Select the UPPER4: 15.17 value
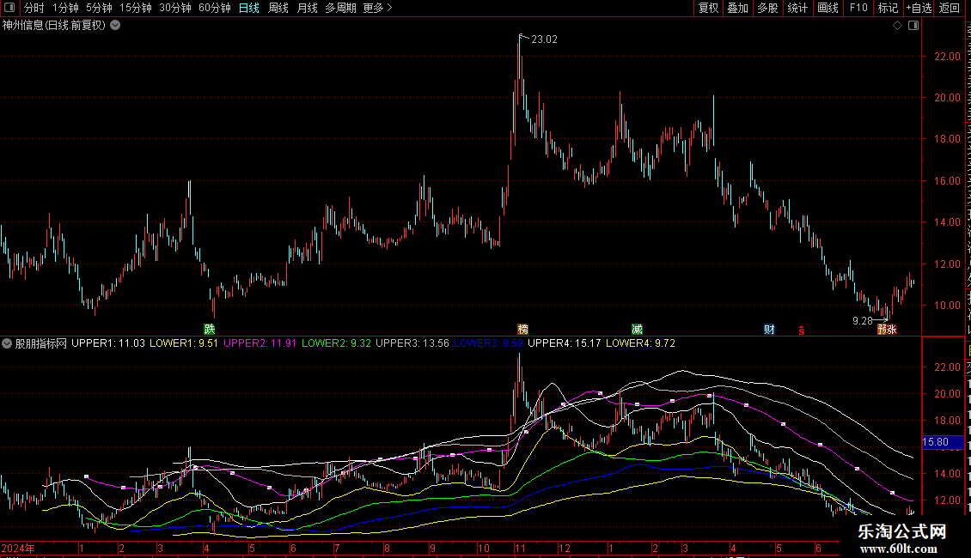 565,343
